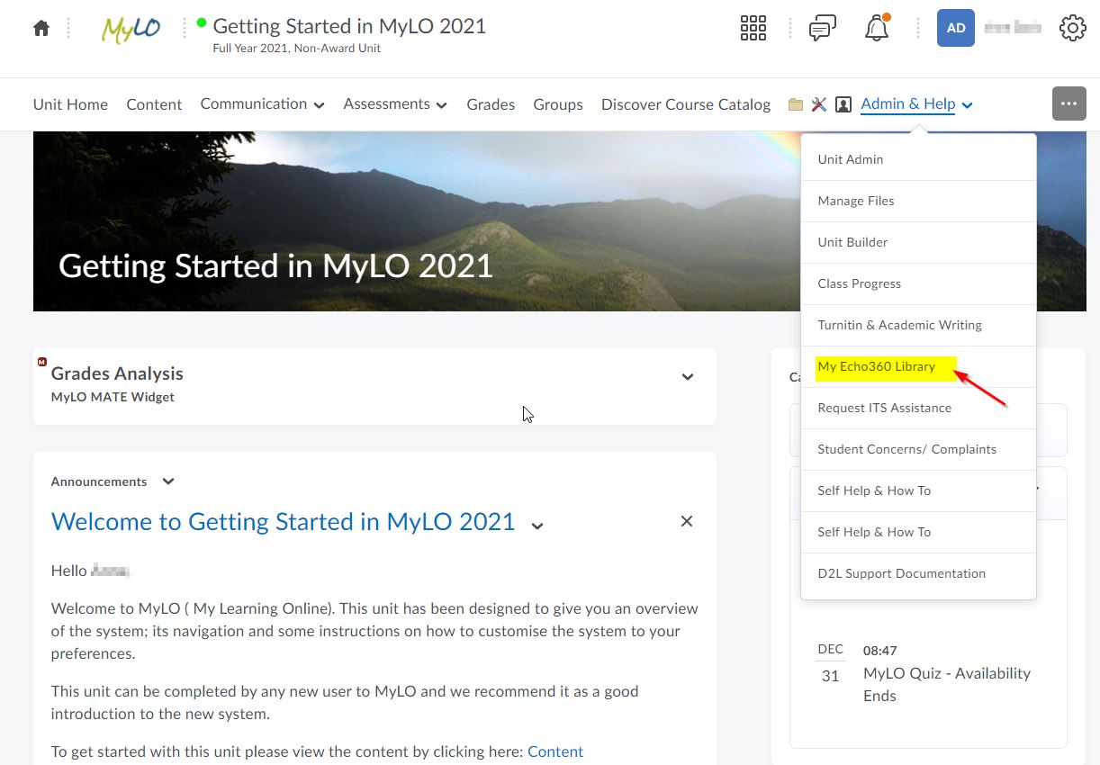Open the Content navbar item
Screen dimensions: 1100x765
[154, 104]
